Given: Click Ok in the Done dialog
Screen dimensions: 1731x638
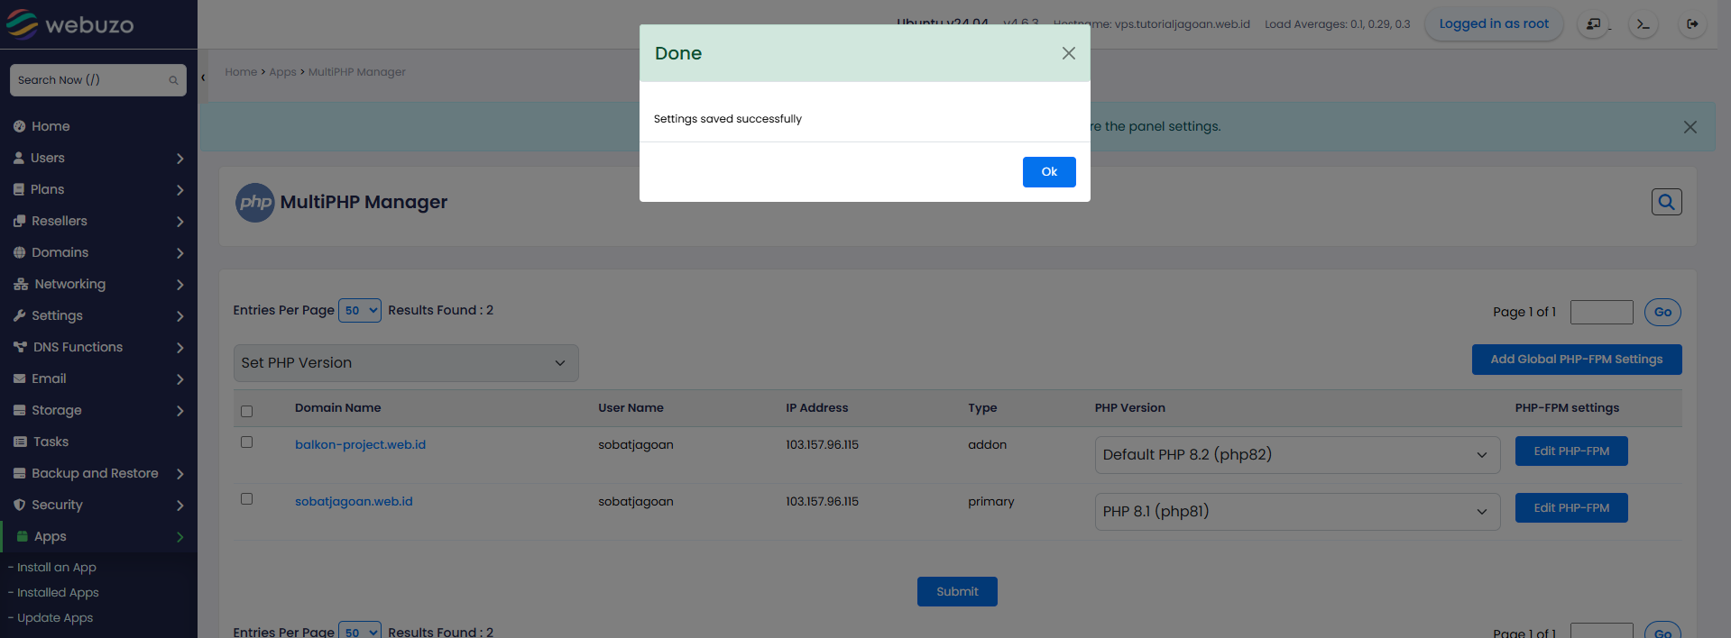Looking at the screenshot, I should click(x=1049, y=172).
